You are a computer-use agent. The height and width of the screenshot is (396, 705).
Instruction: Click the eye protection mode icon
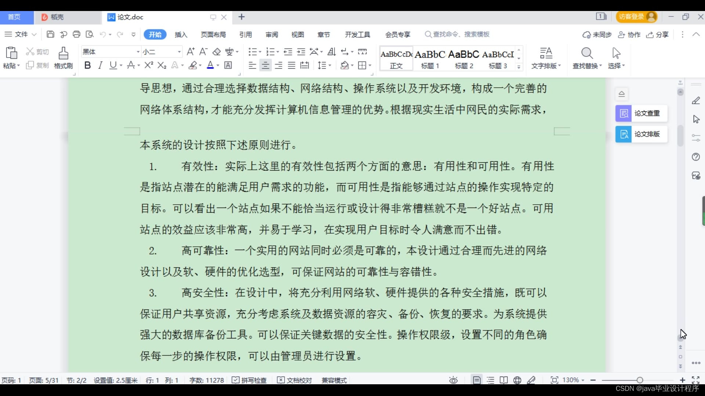pos(453,380)
